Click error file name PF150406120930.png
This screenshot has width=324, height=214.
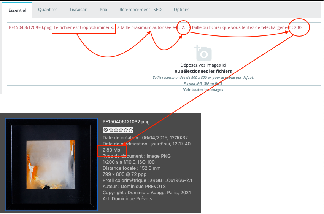[30, 27]
